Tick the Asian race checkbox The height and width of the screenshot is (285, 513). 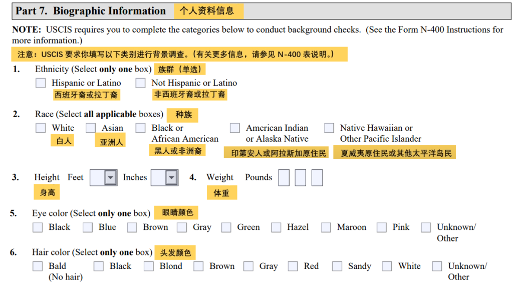pos(91,128)
